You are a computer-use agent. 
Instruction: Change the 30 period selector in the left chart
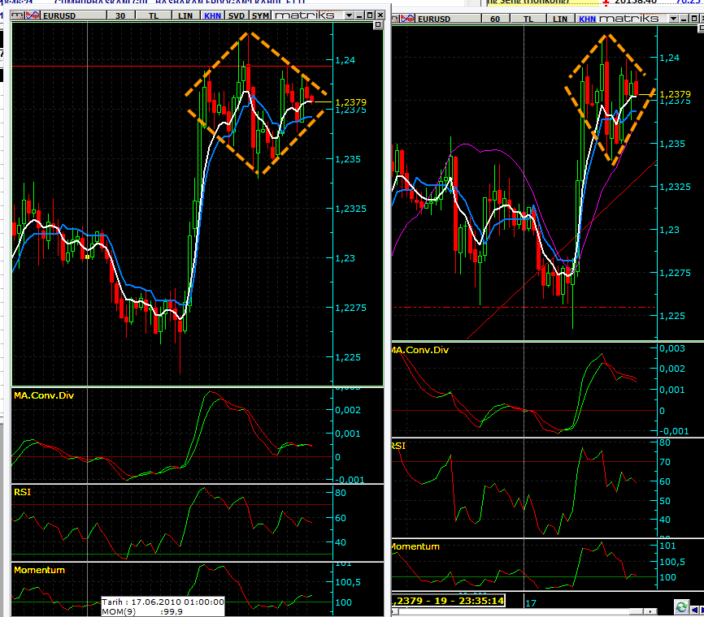[x=120, y=15]
